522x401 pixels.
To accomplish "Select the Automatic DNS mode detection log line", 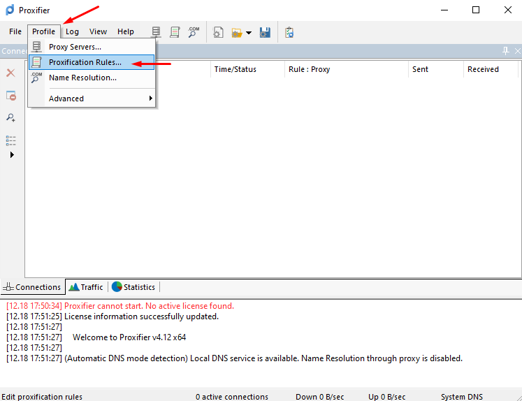I will (x=234, y=358).
